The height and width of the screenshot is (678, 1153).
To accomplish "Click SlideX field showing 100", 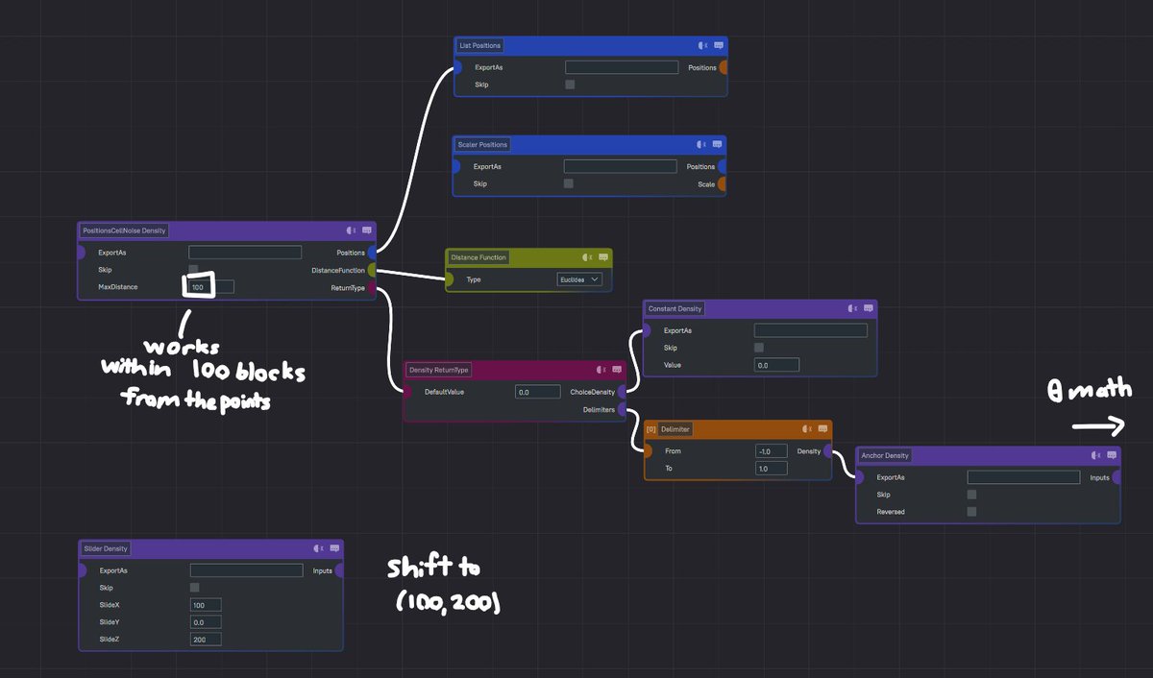I will 206,605.
